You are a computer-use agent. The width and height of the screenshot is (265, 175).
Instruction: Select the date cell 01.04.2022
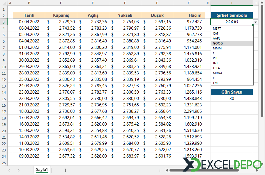pyautogui.click(x=29, y=47)
